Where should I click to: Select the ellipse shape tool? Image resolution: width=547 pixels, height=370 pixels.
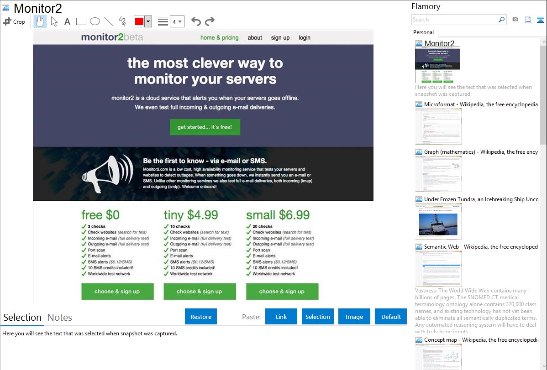point(95,21)
